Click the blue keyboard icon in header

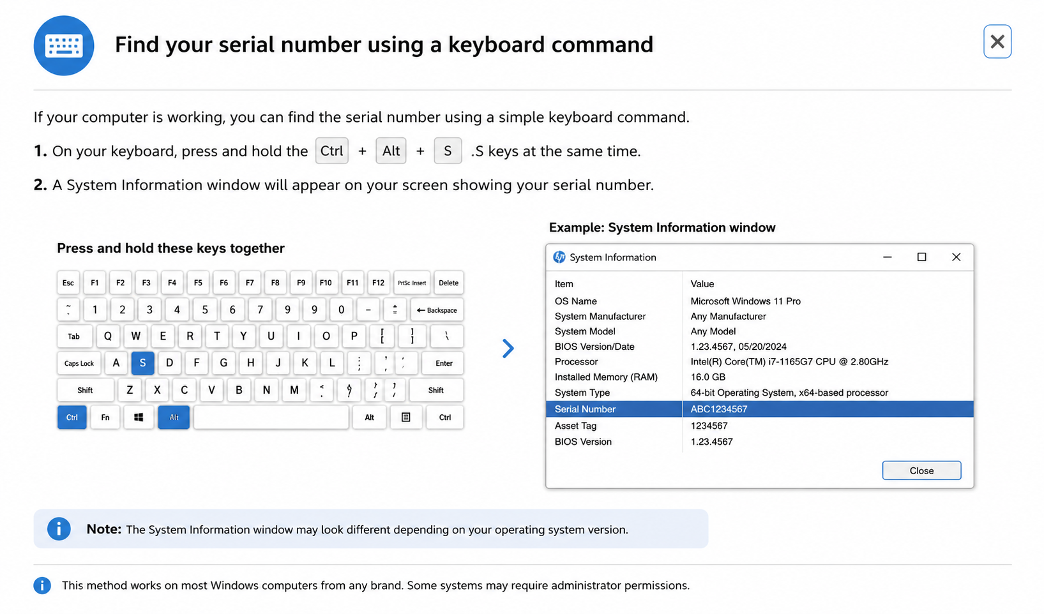(64, 46)
